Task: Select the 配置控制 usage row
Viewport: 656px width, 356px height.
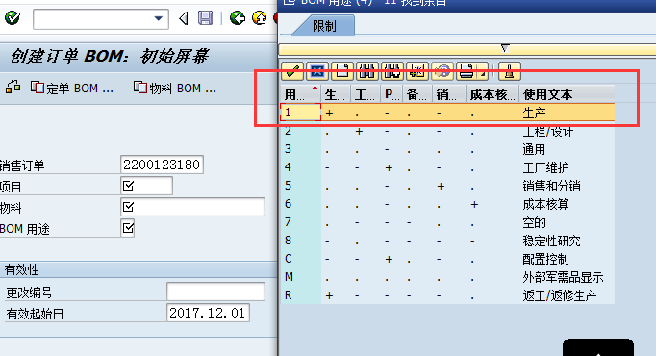Action: click(447, 259)
